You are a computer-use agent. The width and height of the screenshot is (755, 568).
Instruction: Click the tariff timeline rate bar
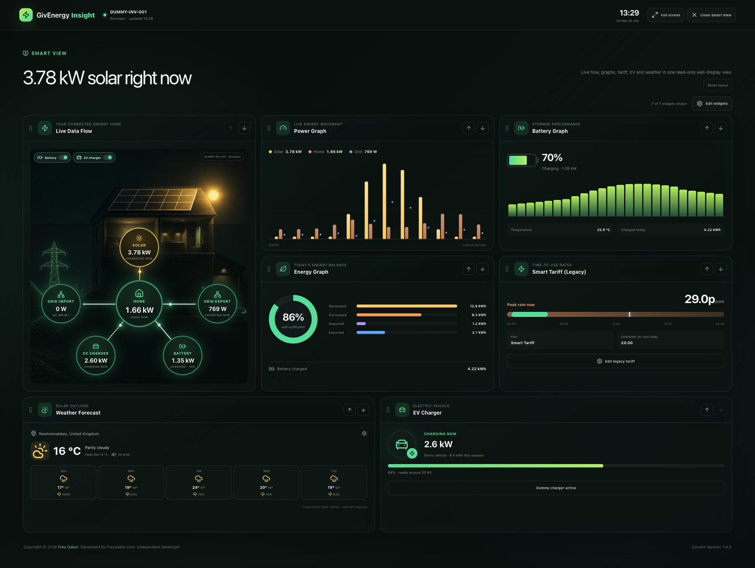click(x=615, y=314)
